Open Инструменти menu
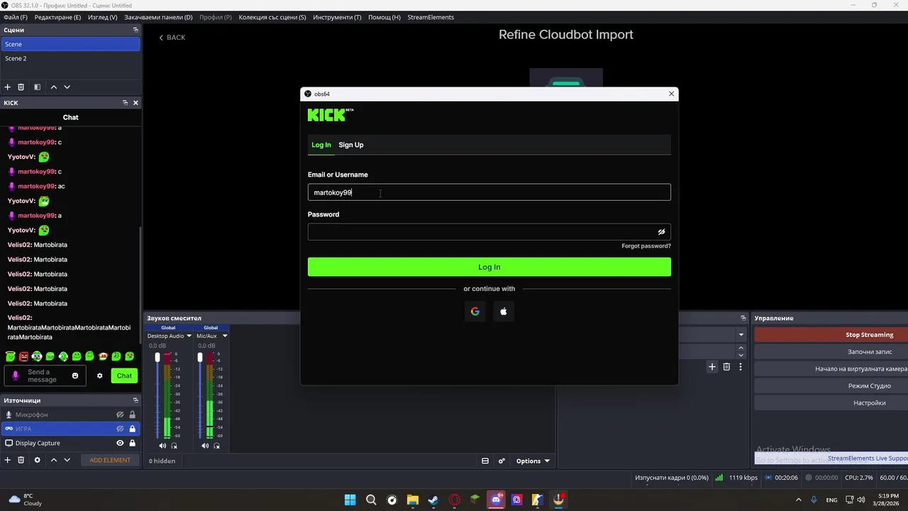This screenshot has height=511, width=908. pyautogui.click(x=337, y=17)
